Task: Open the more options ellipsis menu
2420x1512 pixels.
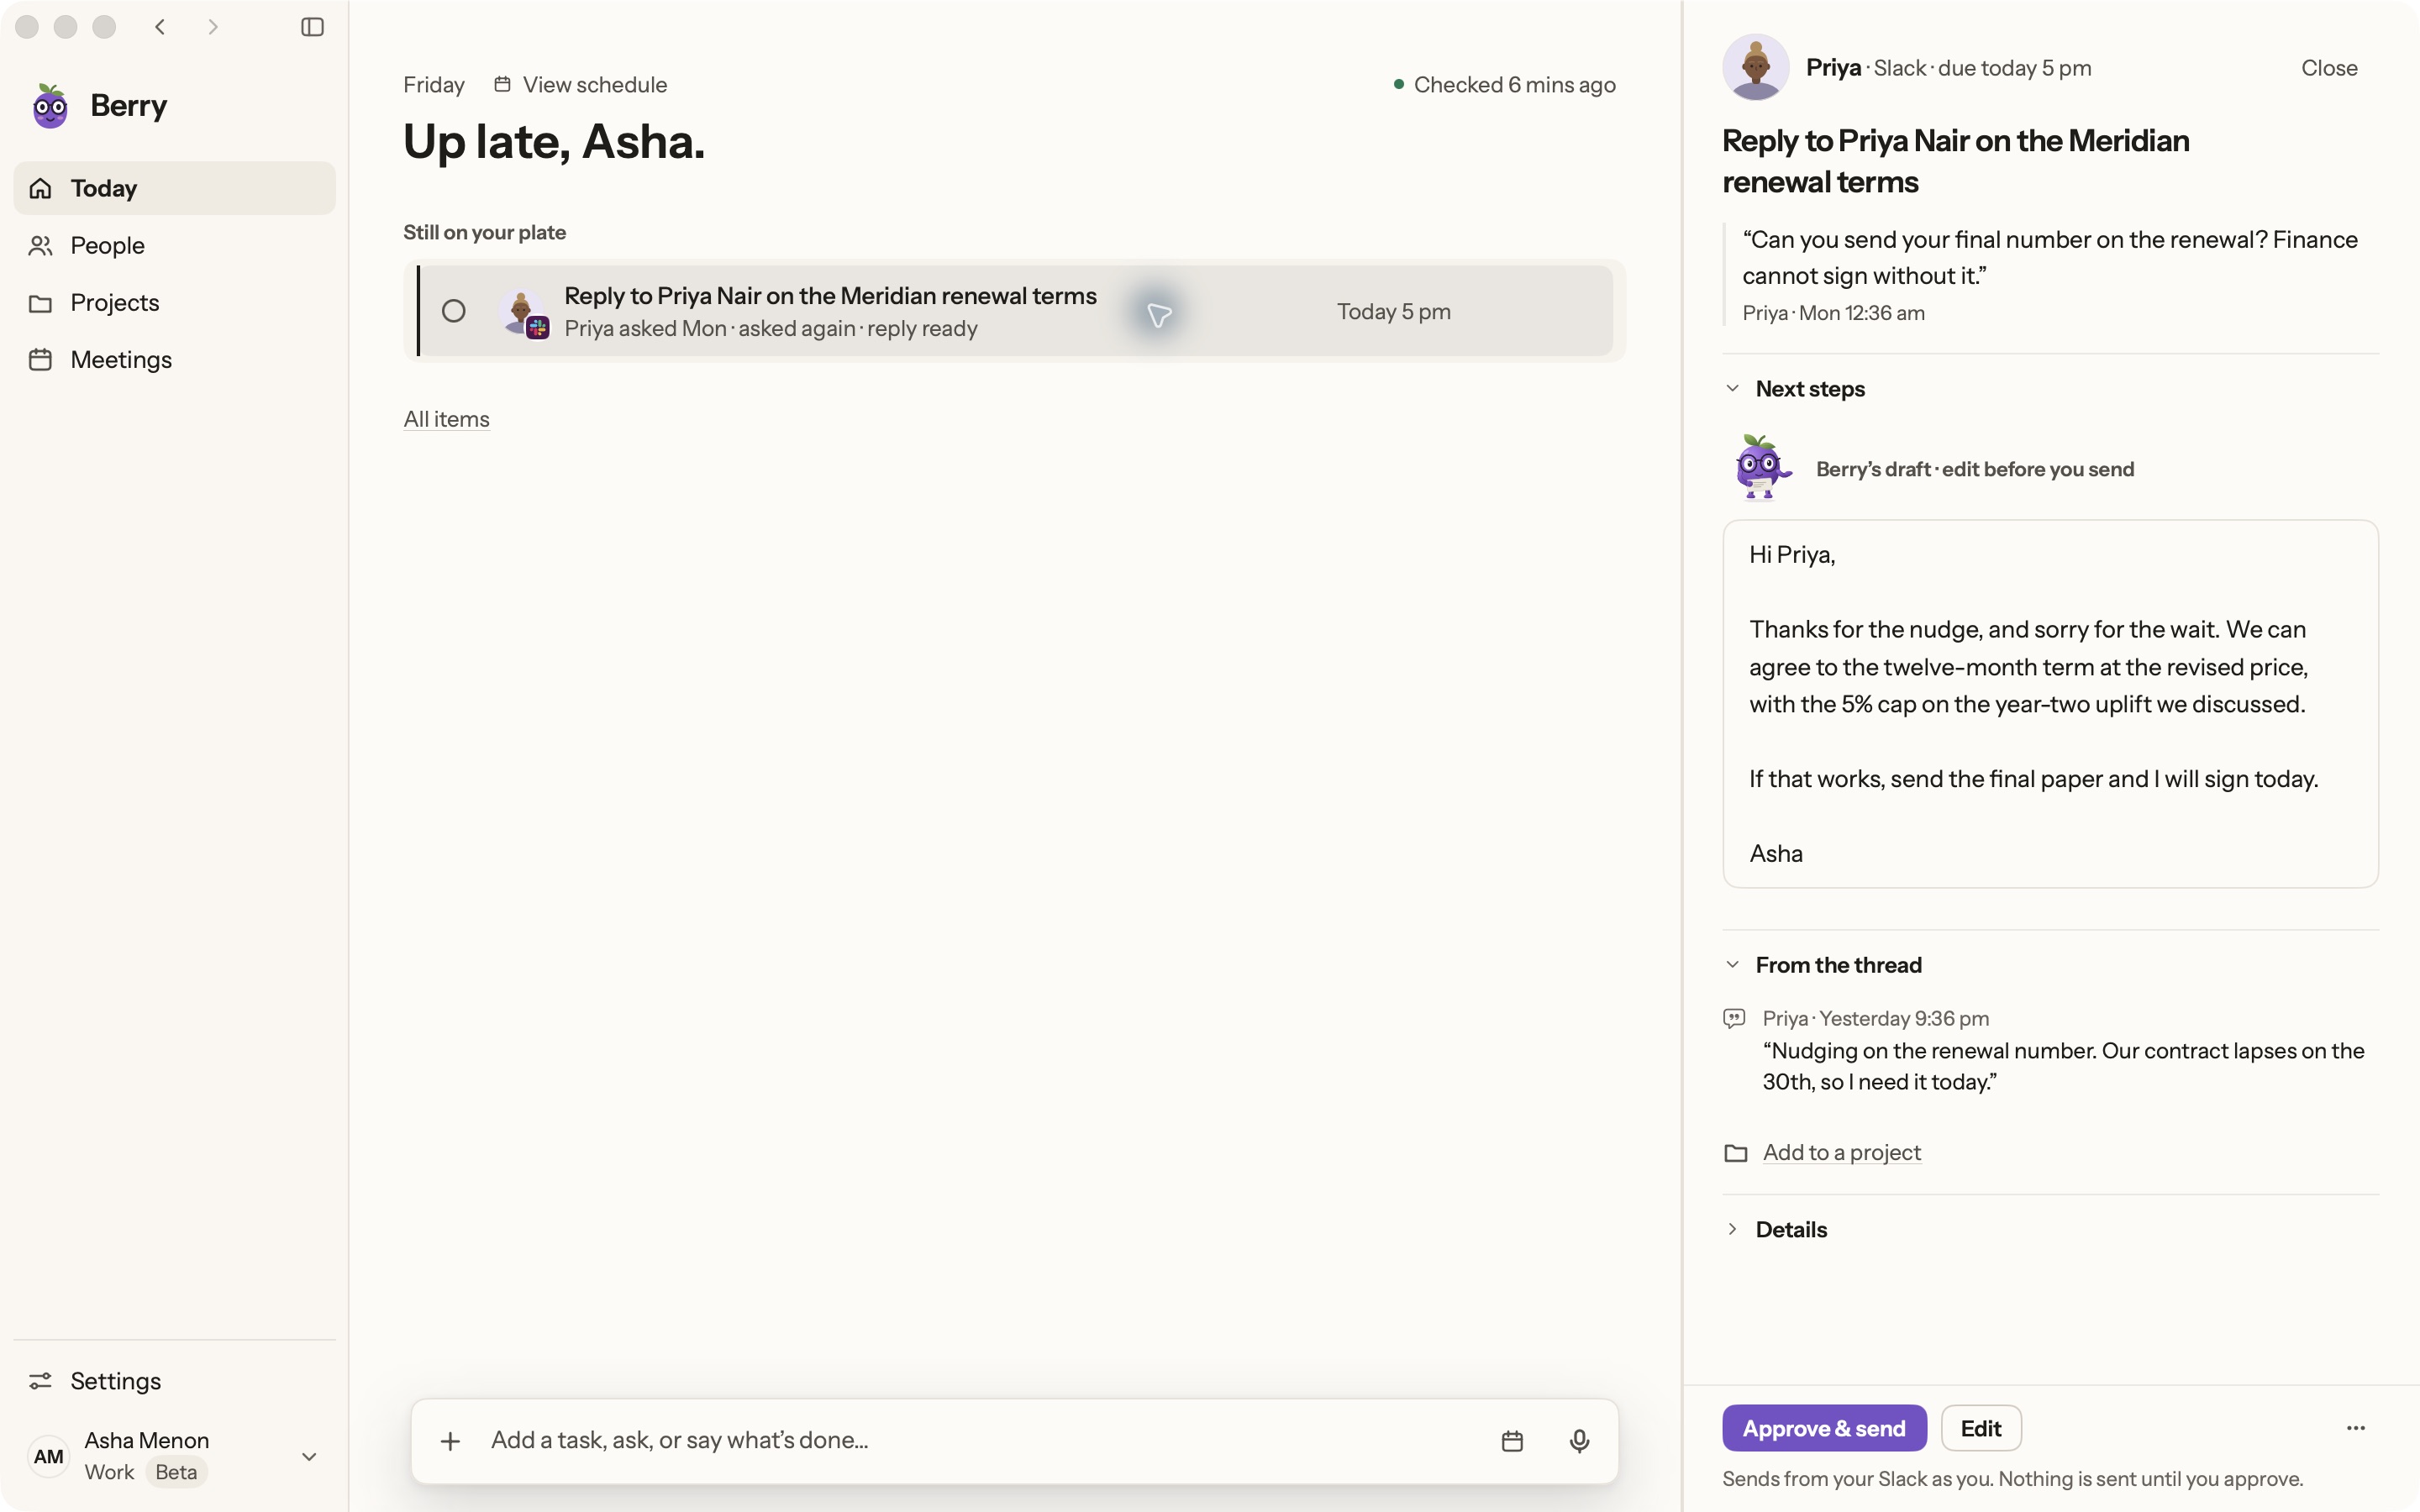Action: (x=2356, y=1428)
